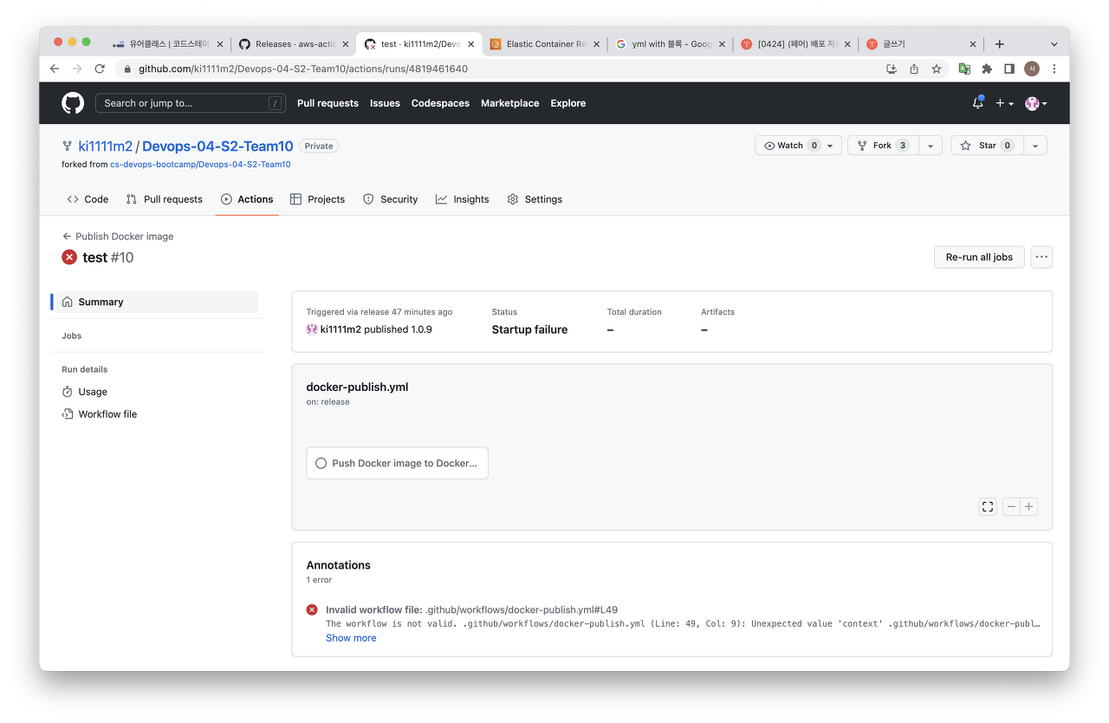Switch to the yml Google search browser tab

click(670, 43)
